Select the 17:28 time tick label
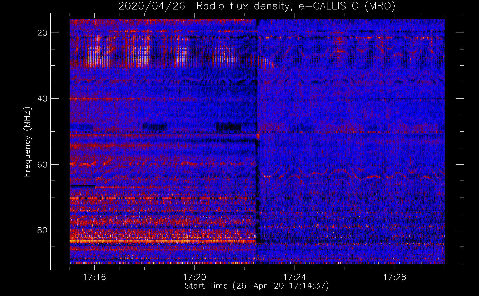 point(395,277)
